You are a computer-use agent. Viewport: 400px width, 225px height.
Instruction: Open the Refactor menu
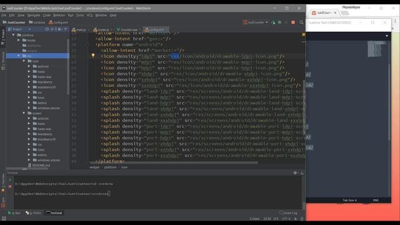(x=59, y=15)
